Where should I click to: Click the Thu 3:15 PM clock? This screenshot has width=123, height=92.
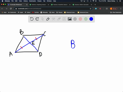click(x=102, y=1)
